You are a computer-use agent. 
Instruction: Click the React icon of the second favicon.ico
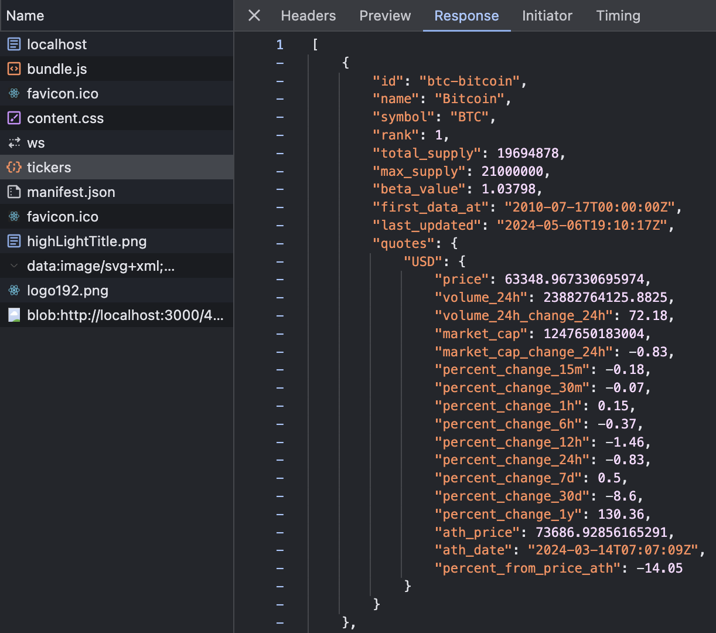pyautogui.click(x=14, y=216)
